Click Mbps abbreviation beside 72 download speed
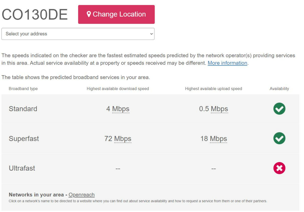The image size is (304, 212). tap(123, 139)
